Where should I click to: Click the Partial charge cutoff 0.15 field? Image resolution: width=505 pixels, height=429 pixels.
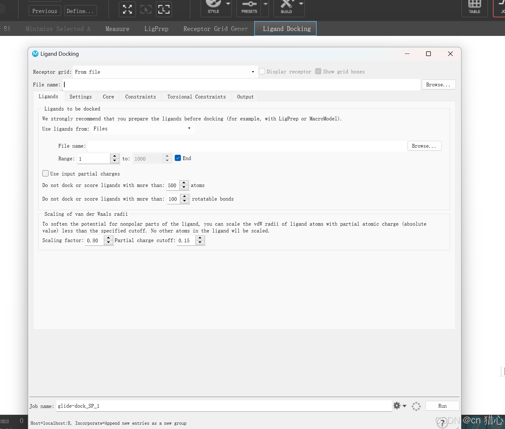point(186,240)
